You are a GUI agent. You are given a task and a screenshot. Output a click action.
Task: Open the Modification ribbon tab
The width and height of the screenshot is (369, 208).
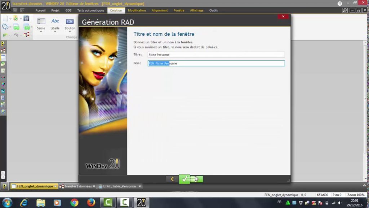(137, 10)
